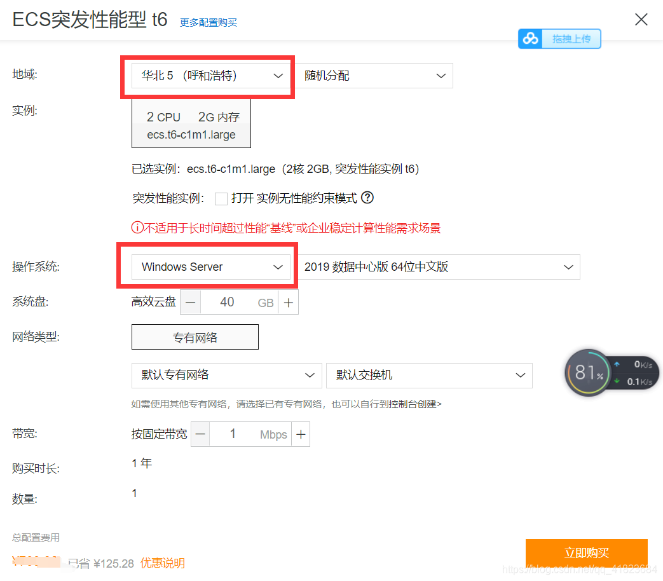Click the 1 年 purchase duration text
663x581 pixels.
(x=142, y=463)
